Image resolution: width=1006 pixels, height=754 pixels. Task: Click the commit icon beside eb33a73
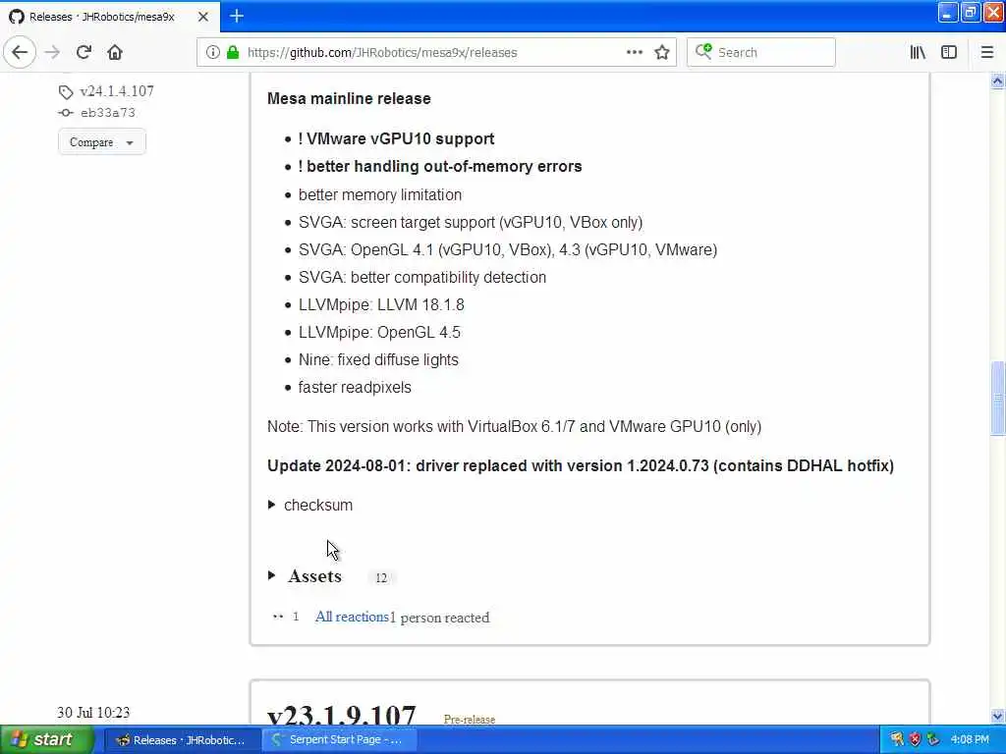point(66,113)
